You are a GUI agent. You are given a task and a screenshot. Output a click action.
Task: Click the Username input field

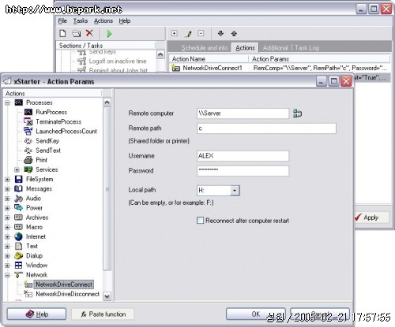click(243, 156)
